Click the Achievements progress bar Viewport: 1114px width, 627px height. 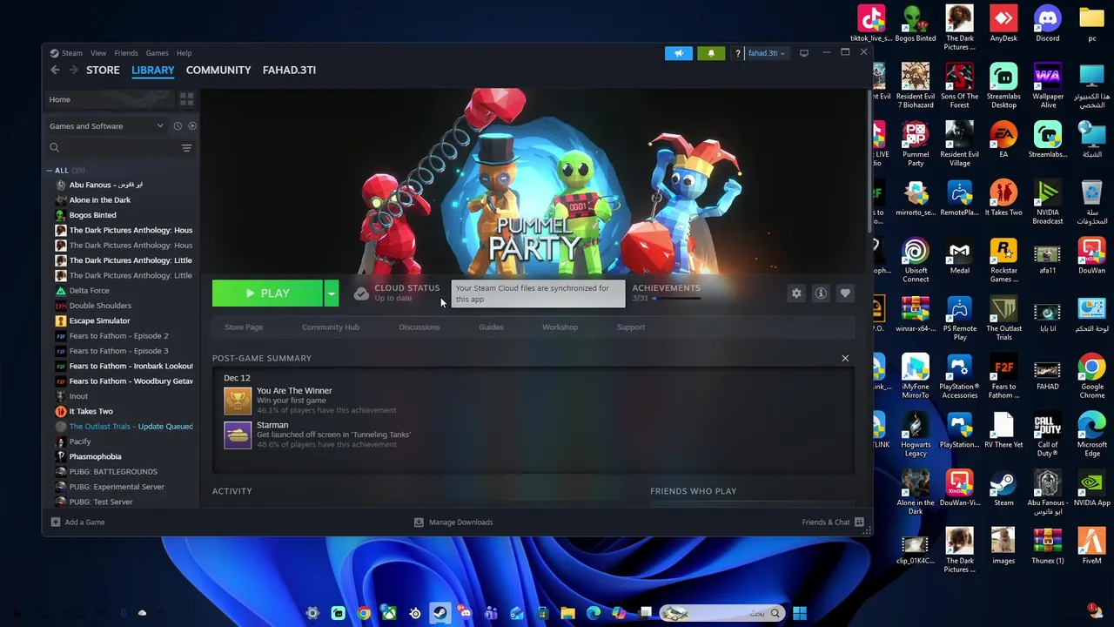(676, 299)
